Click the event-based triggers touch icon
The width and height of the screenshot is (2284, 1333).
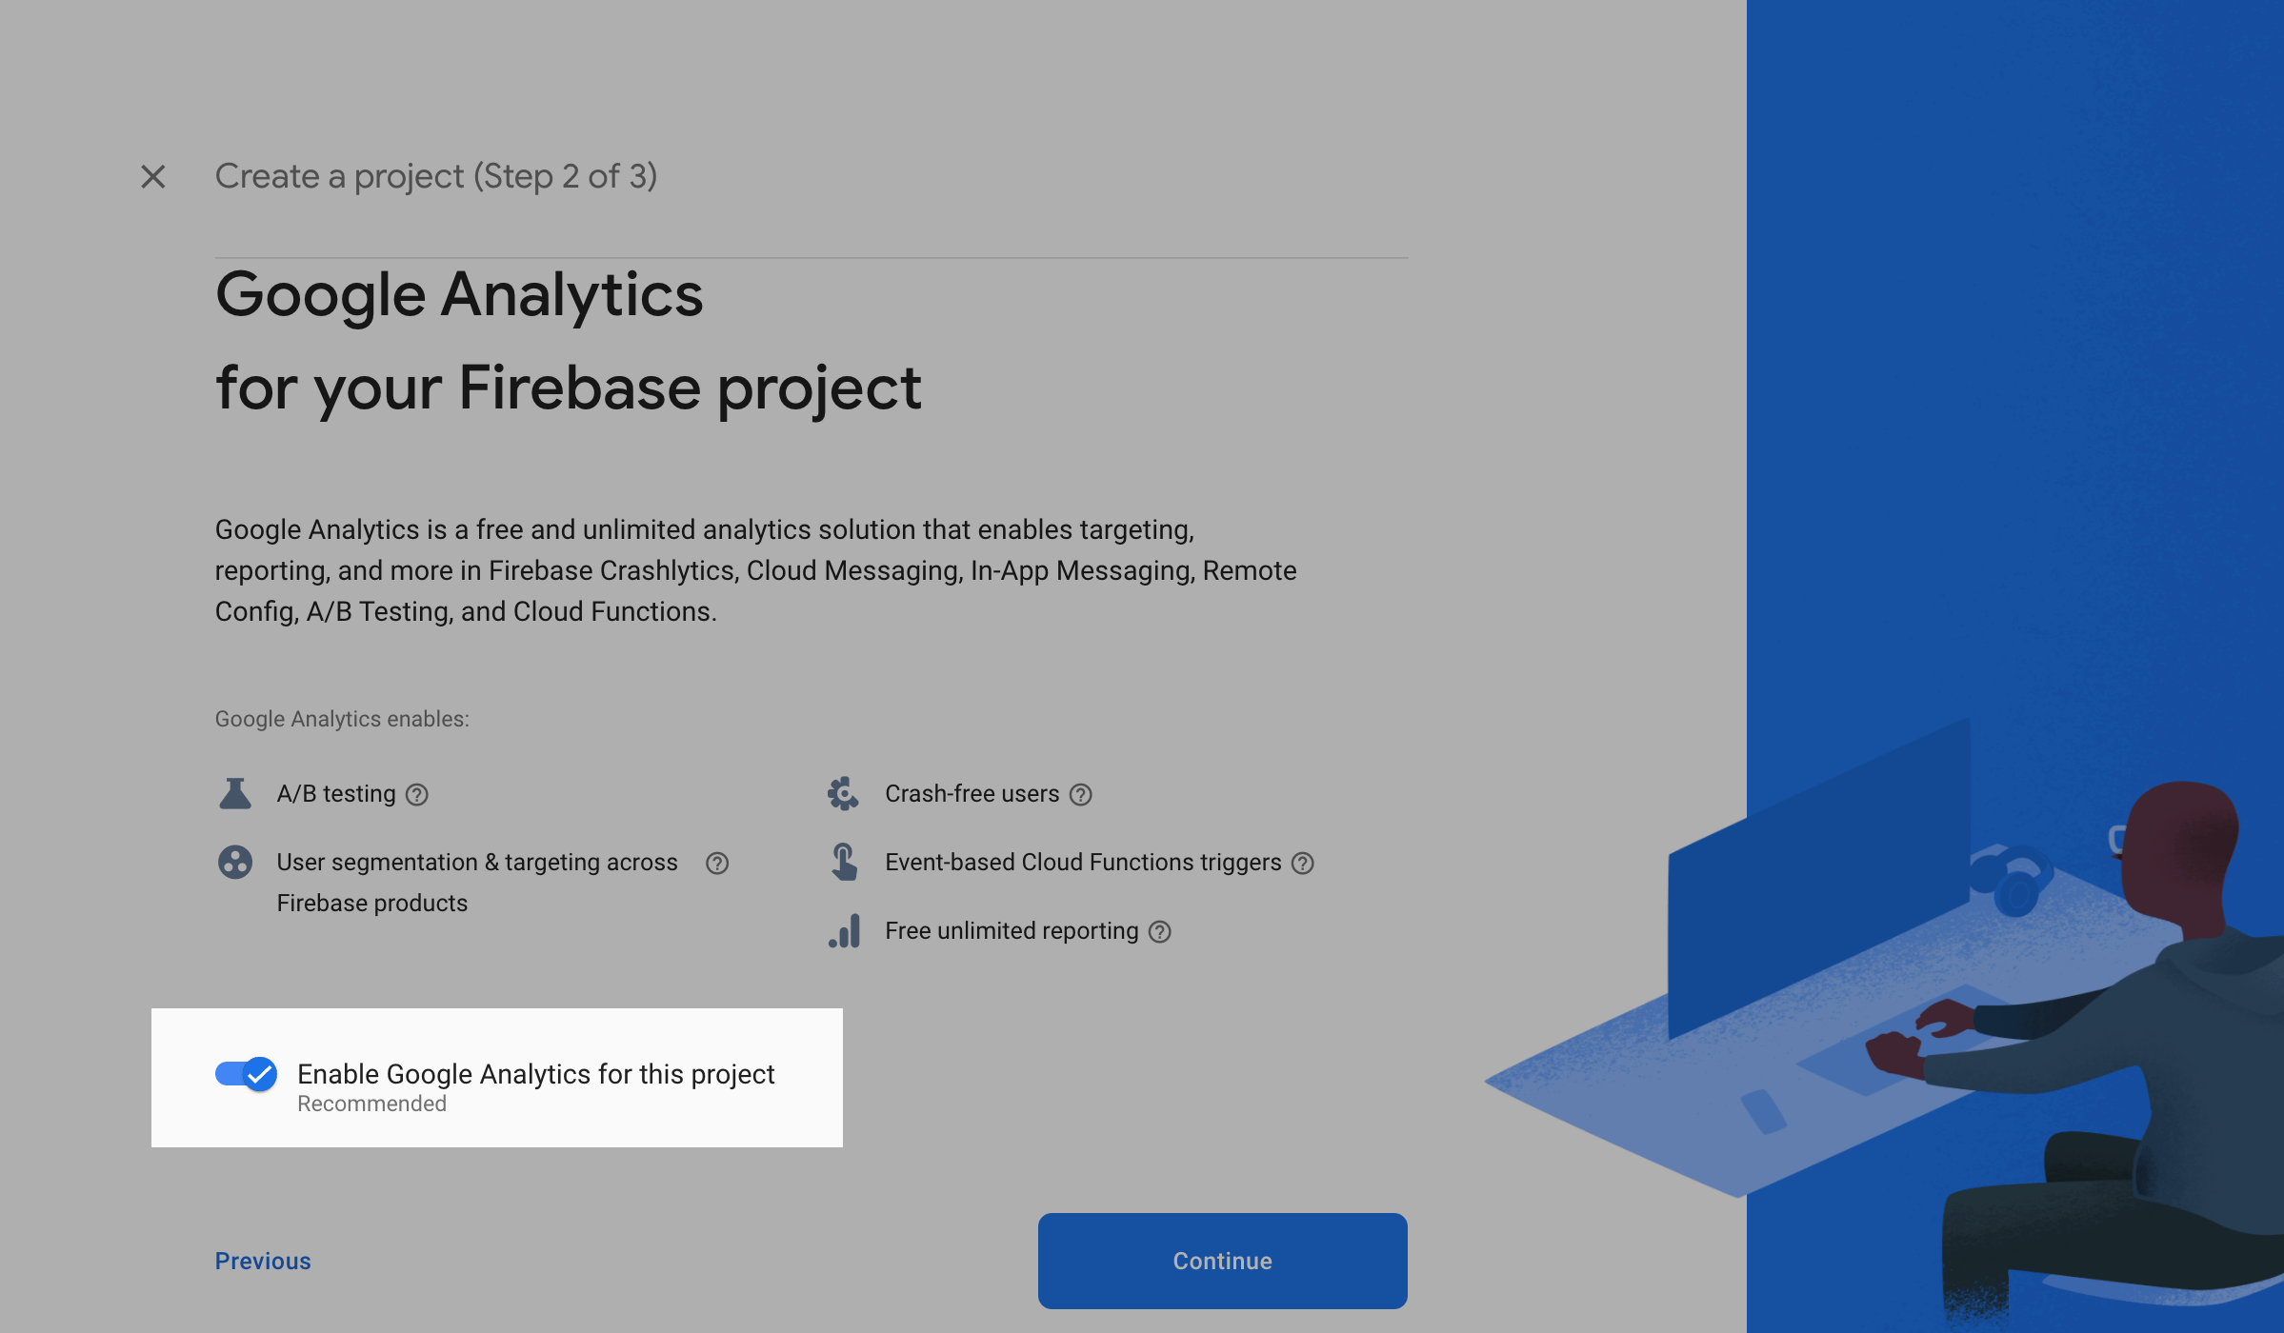click(844, 862)
